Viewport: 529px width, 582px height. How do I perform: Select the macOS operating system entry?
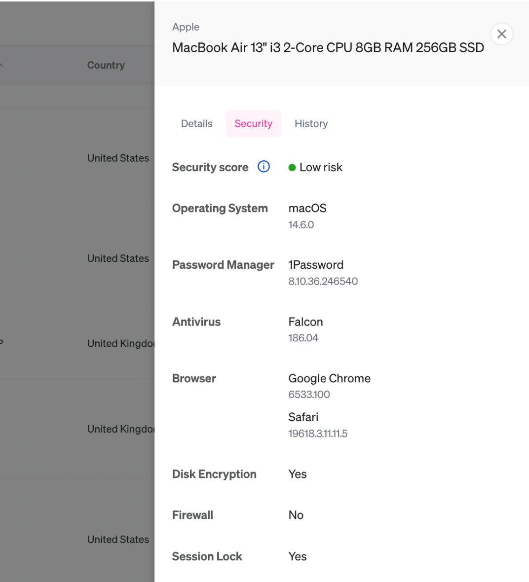pyautogui.click(x=307, y=208)
